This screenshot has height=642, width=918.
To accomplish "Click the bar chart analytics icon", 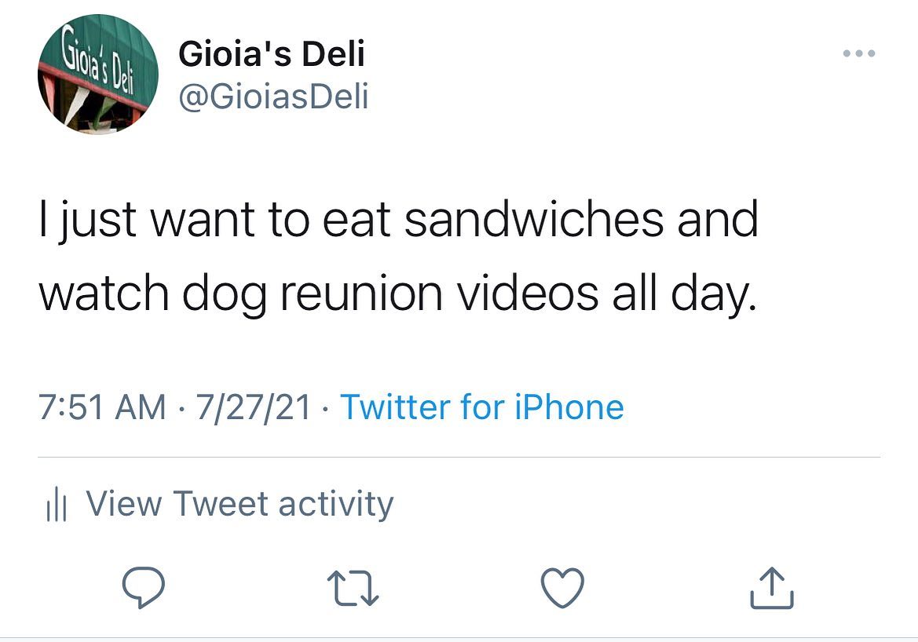I will [x=54, y=505].
